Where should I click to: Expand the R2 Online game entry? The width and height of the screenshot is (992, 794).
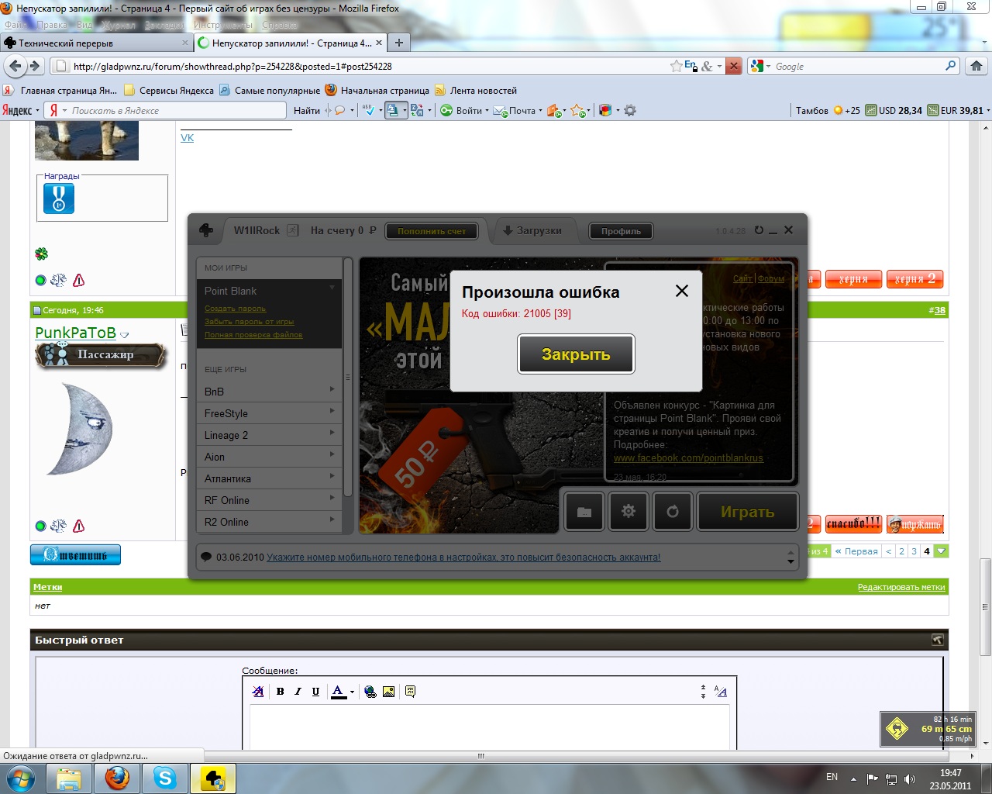click(x=269, y=522)
